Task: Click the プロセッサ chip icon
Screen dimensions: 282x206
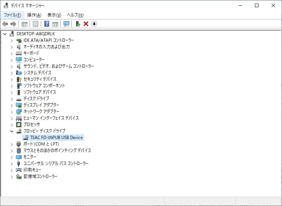Action: [19, 125]
